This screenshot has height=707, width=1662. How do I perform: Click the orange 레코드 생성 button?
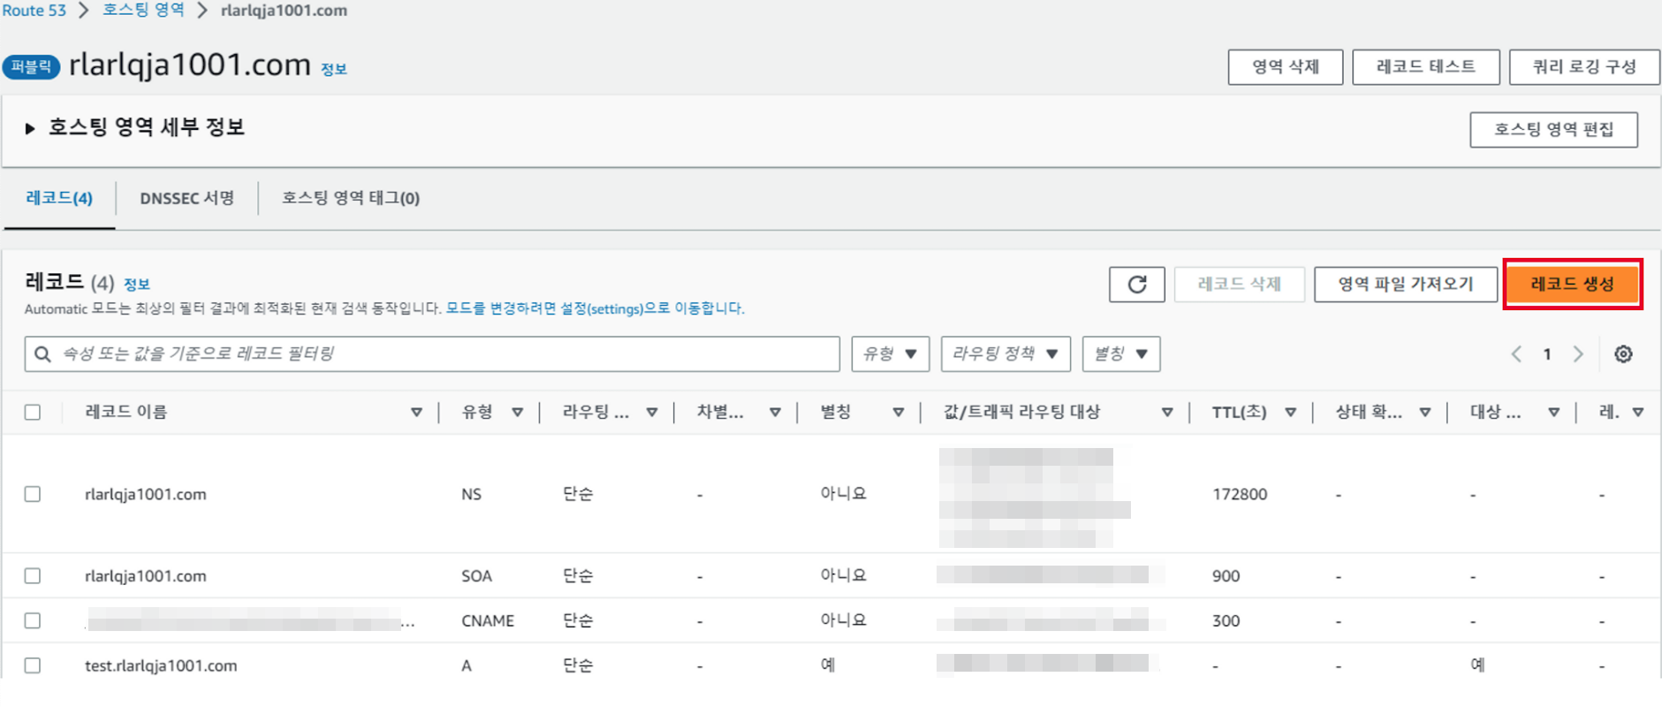click(x=1572, y=285)
